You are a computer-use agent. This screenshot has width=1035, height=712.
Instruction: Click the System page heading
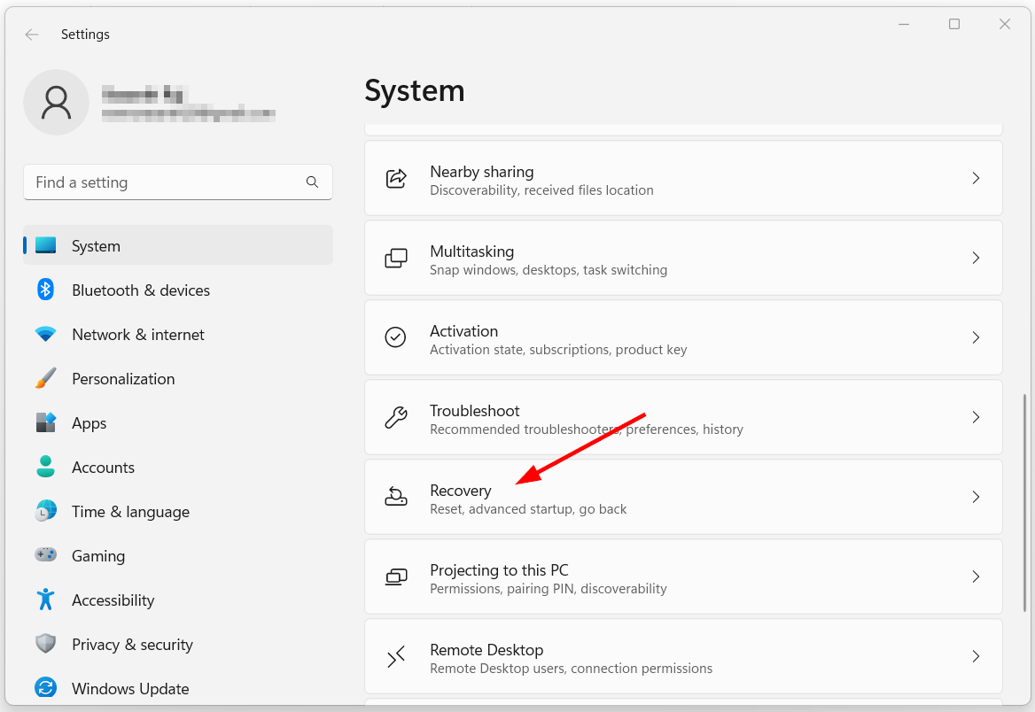coord(415,90)
